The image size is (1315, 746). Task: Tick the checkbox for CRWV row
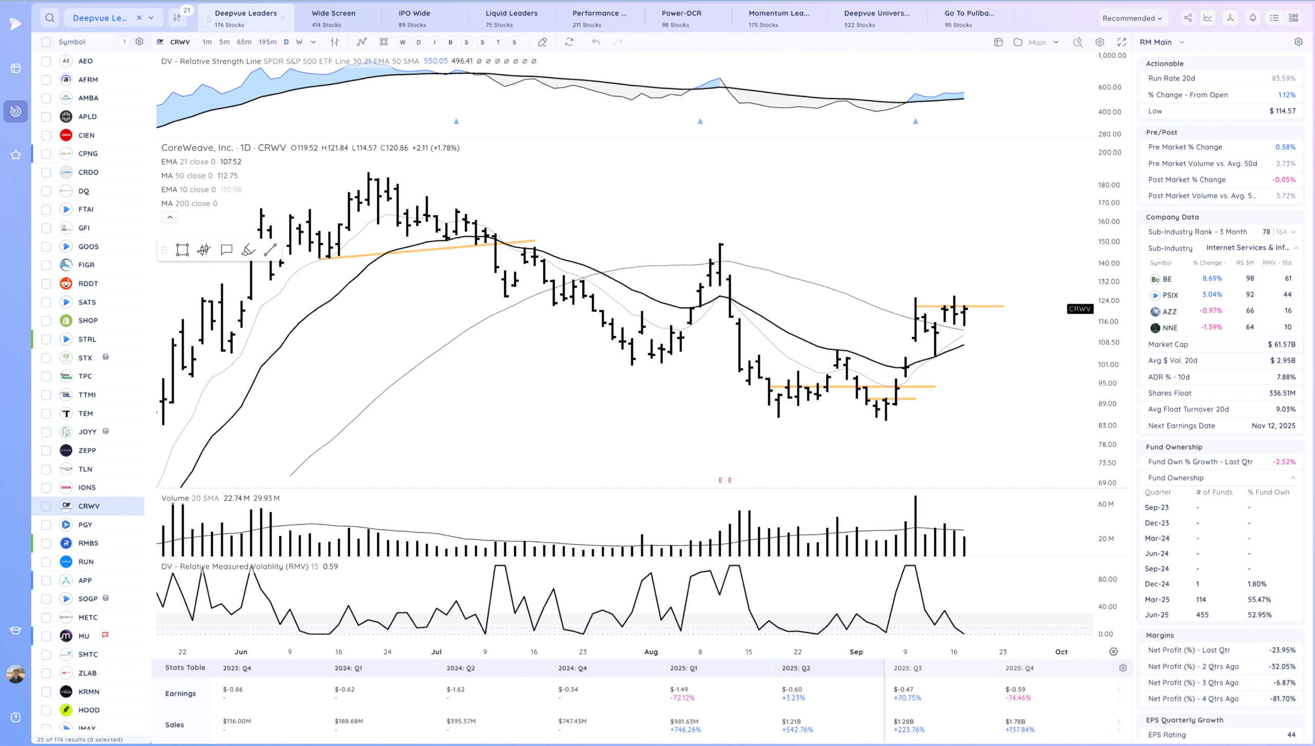pos(46,506)
